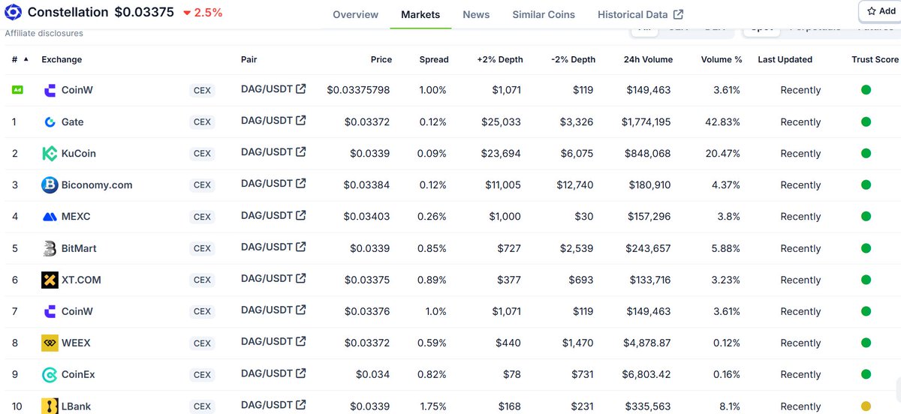The image size is (901, 414).
Task: Click MEXC price $0.03403
Action: point(368,217)
